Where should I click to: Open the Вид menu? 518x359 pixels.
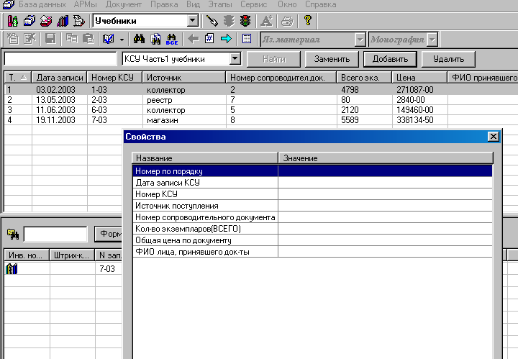[194, 4]
